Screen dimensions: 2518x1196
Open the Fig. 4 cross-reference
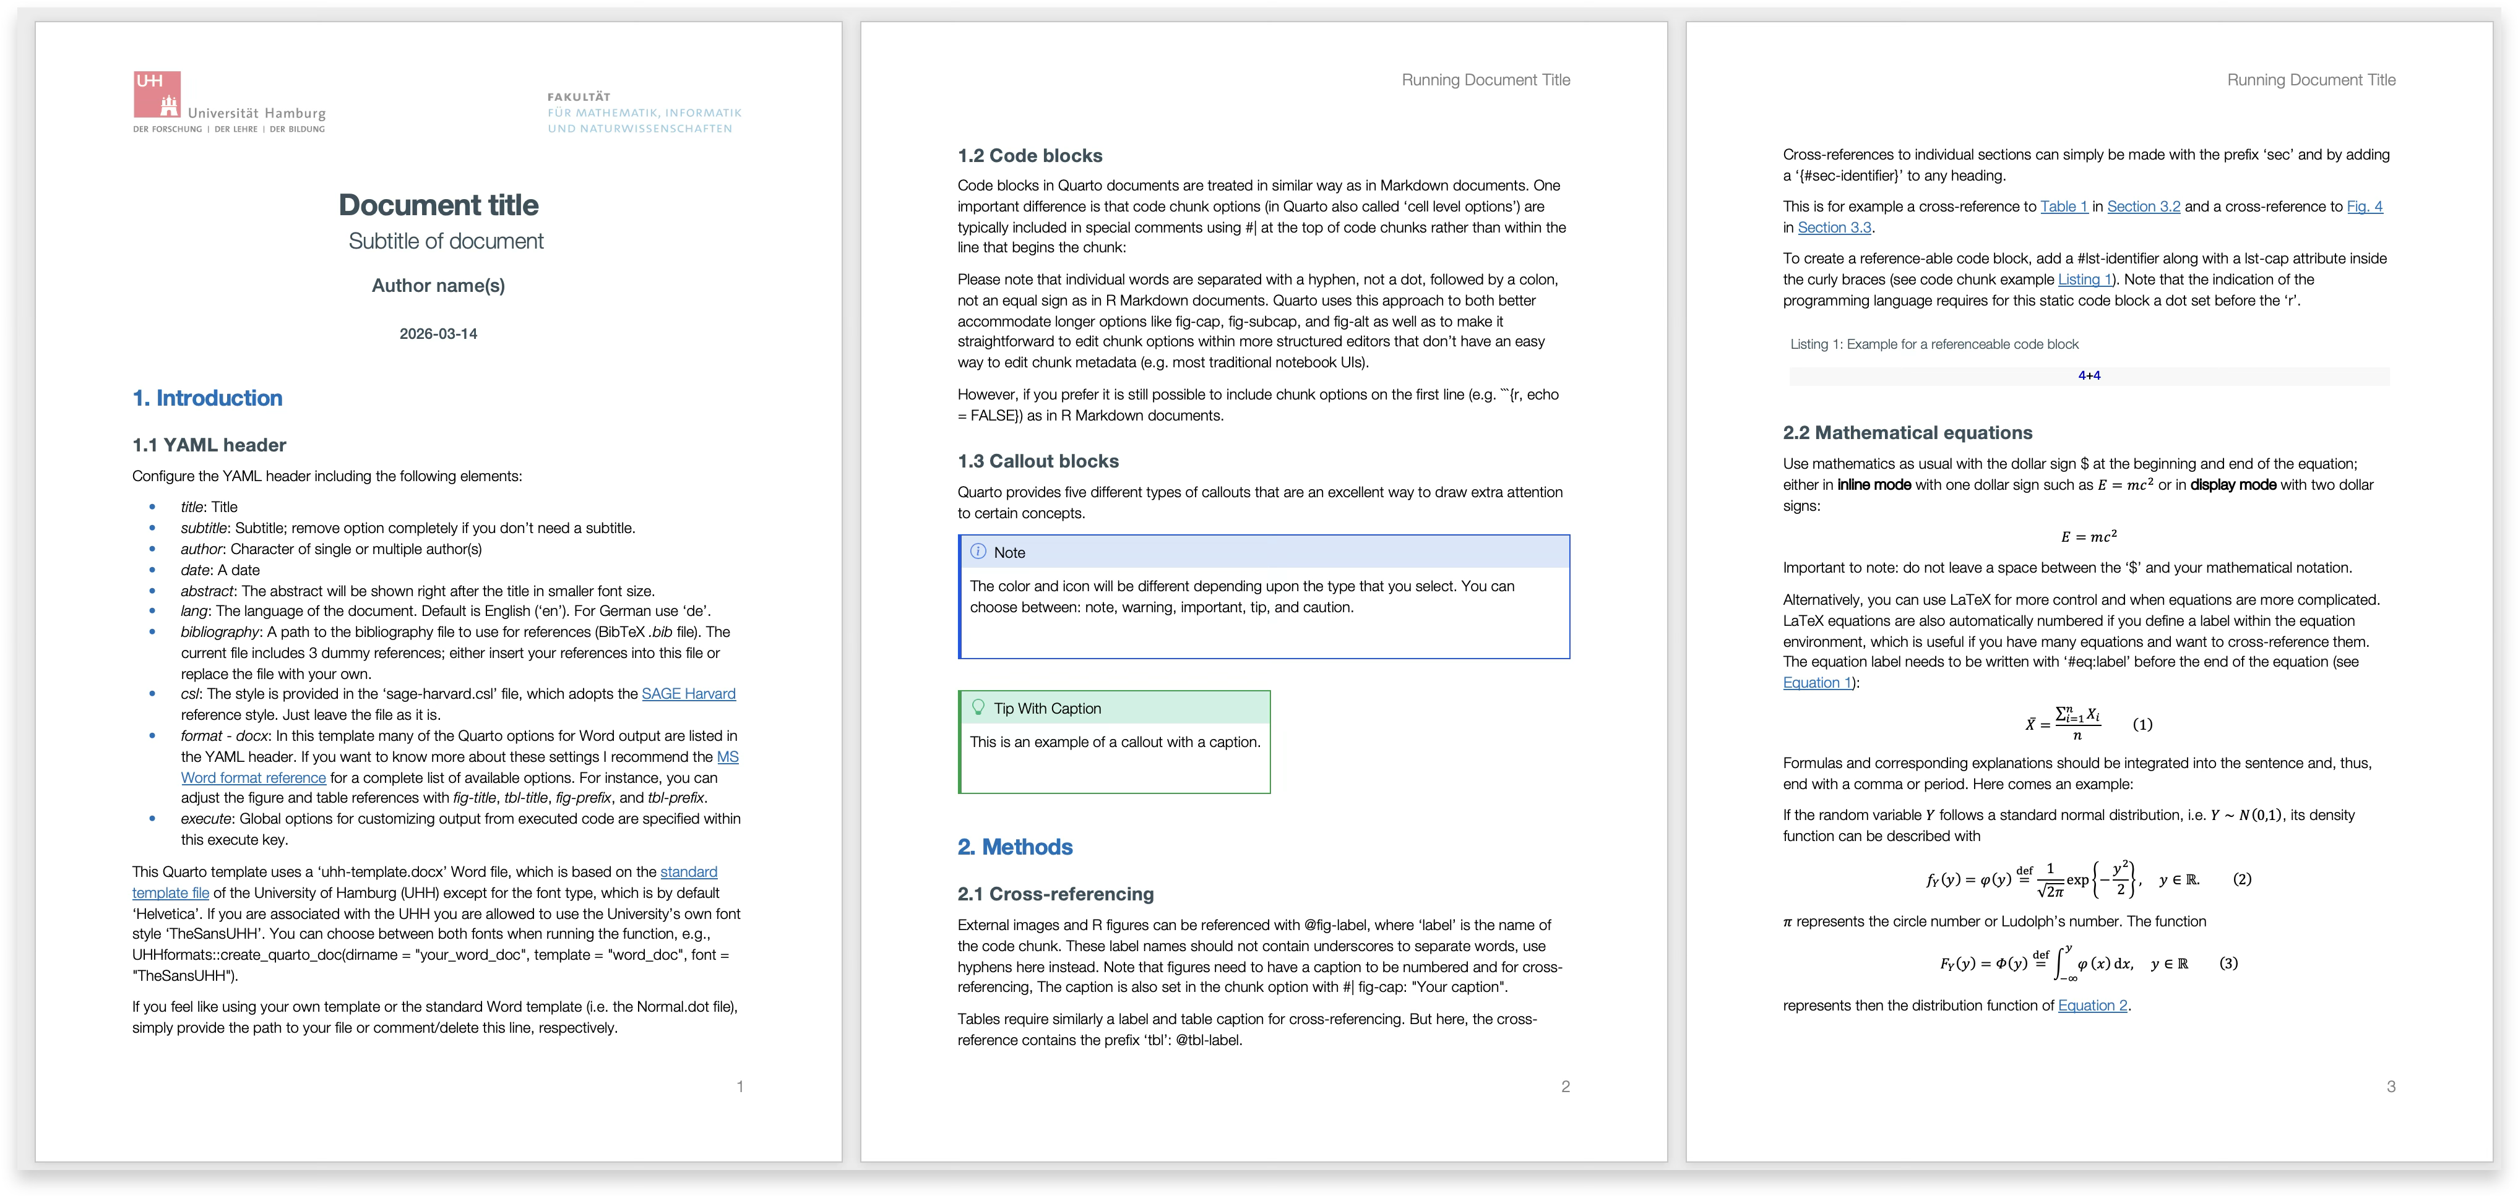pos(2366,206)
